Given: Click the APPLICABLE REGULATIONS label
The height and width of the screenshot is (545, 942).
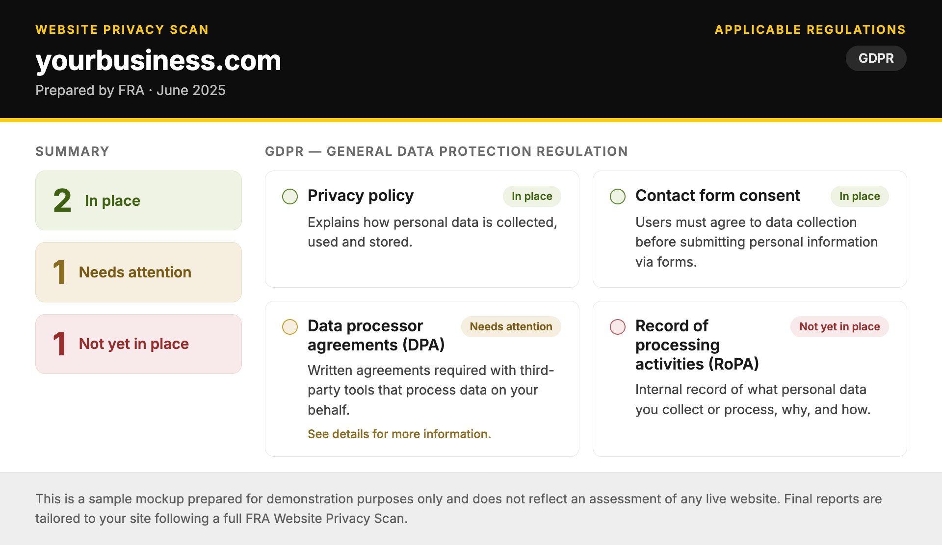Looking at the screenshot, I should coord(810,30).
